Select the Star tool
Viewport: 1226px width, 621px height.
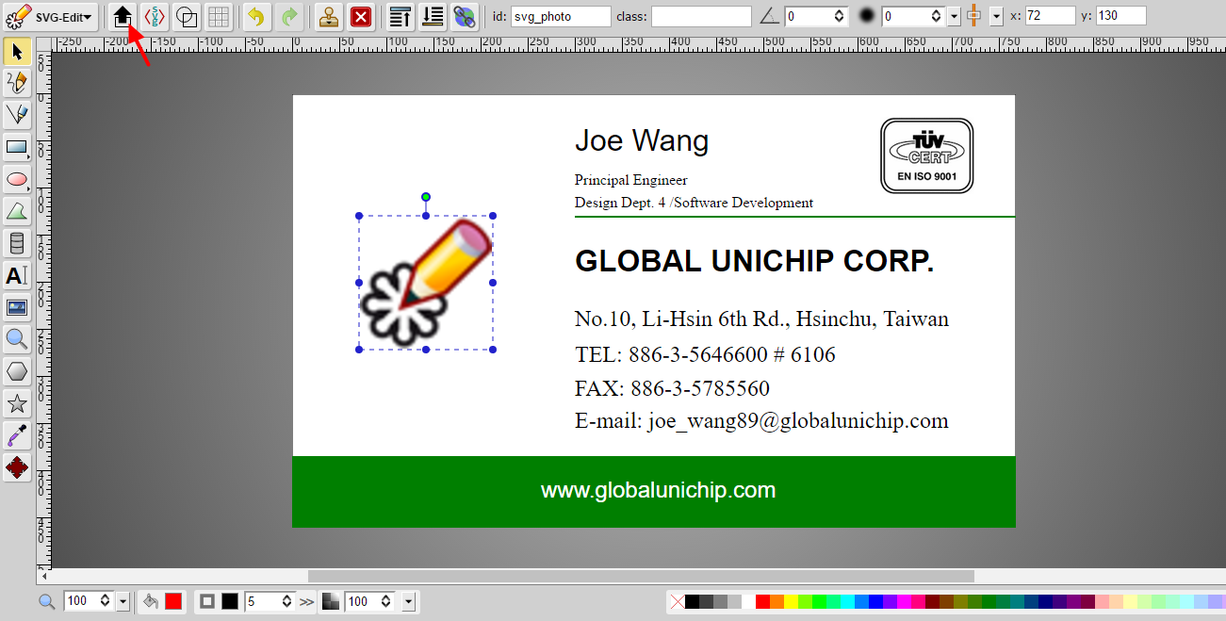point(17,403)
